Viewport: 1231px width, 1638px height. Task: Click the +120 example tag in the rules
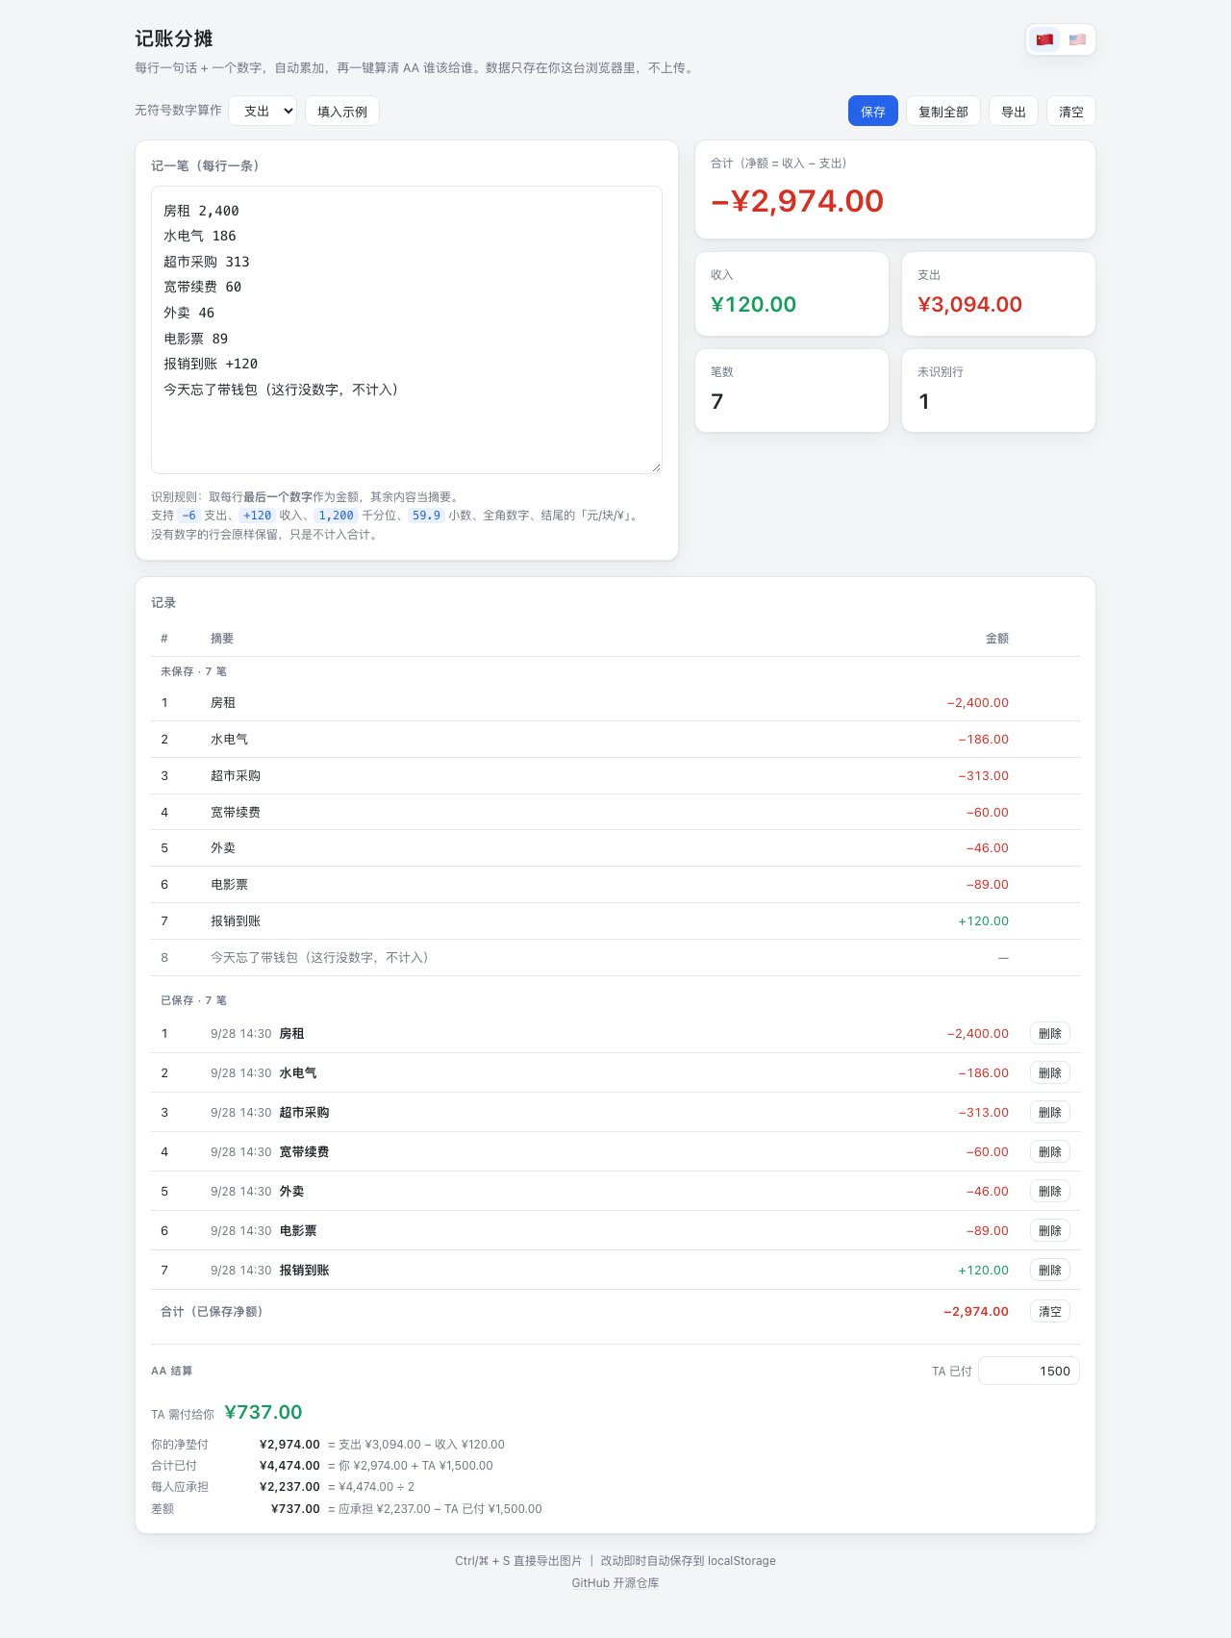tap(258, 516)
